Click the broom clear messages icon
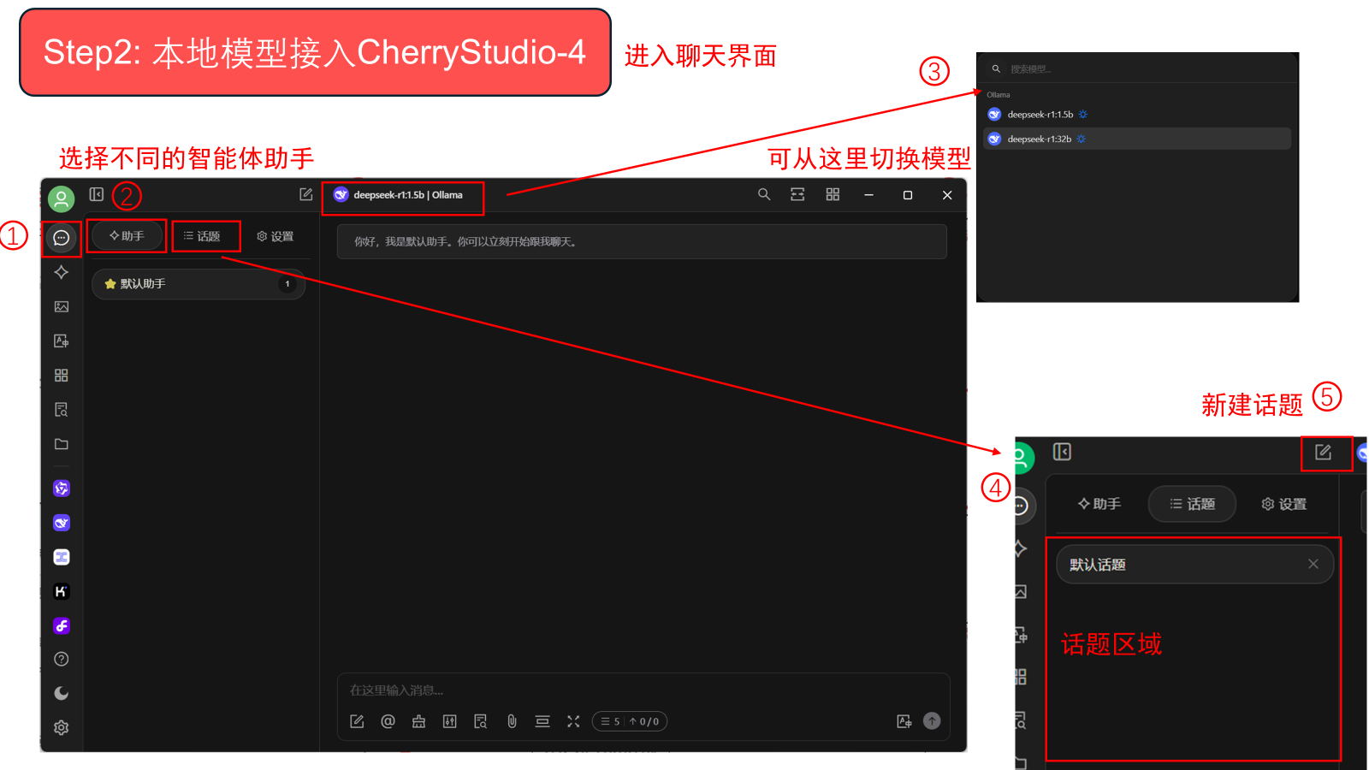The height and width of the screenshot is (770, 1369). click(x=419, y=721)
